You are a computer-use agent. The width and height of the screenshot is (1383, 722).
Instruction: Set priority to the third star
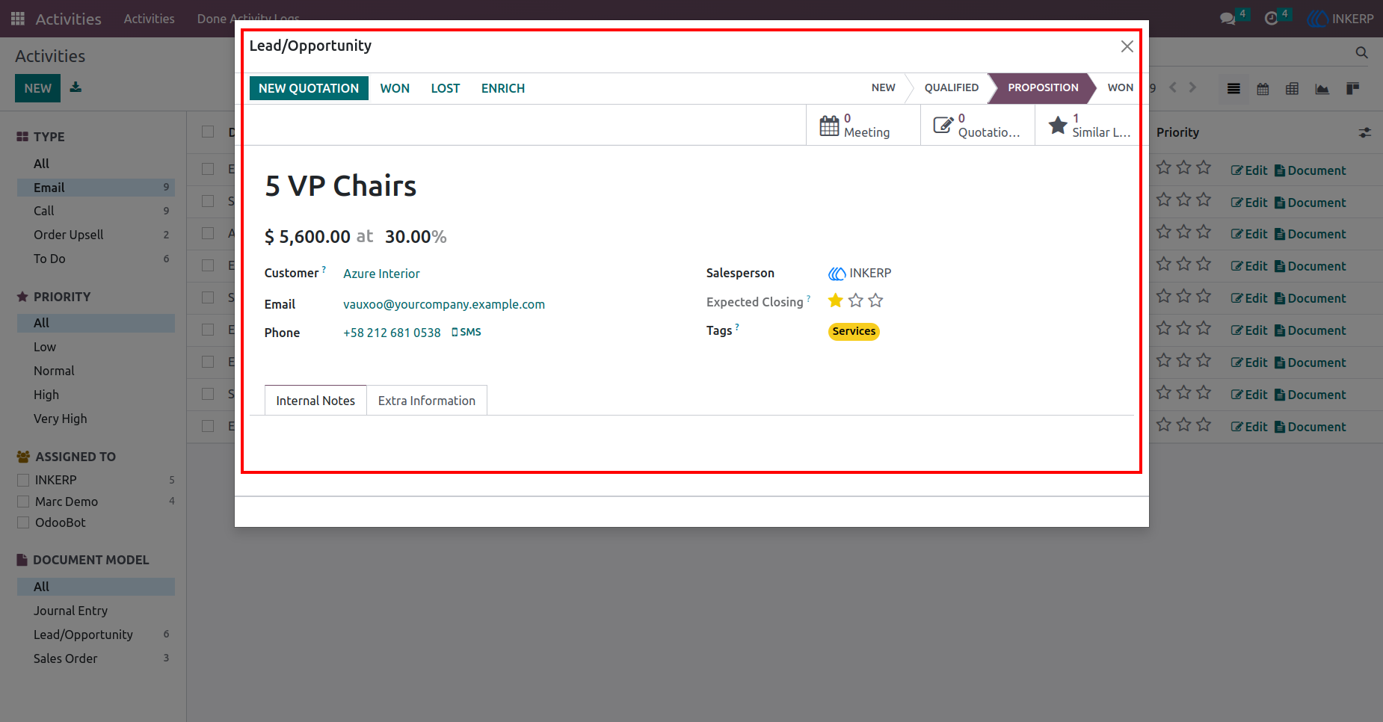[875, 300]
